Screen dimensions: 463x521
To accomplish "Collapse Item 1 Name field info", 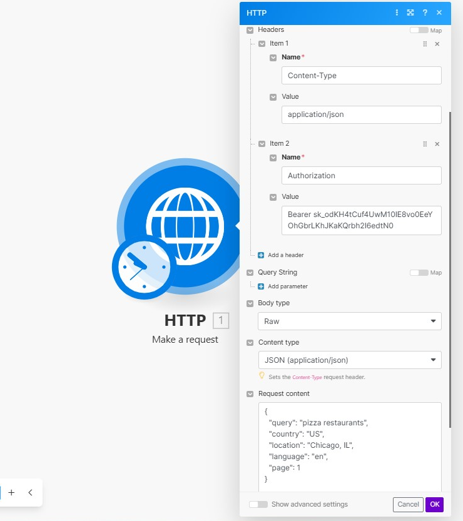I will pyautogui.click(x=273, y=58).
